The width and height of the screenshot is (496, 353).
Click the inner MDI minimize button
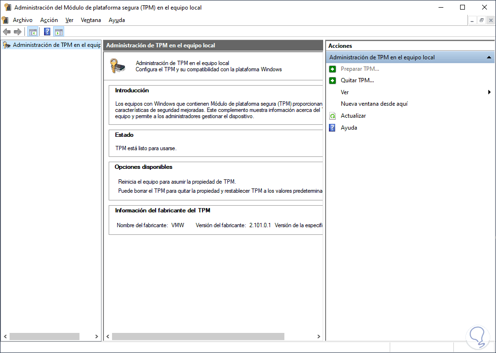472,21
